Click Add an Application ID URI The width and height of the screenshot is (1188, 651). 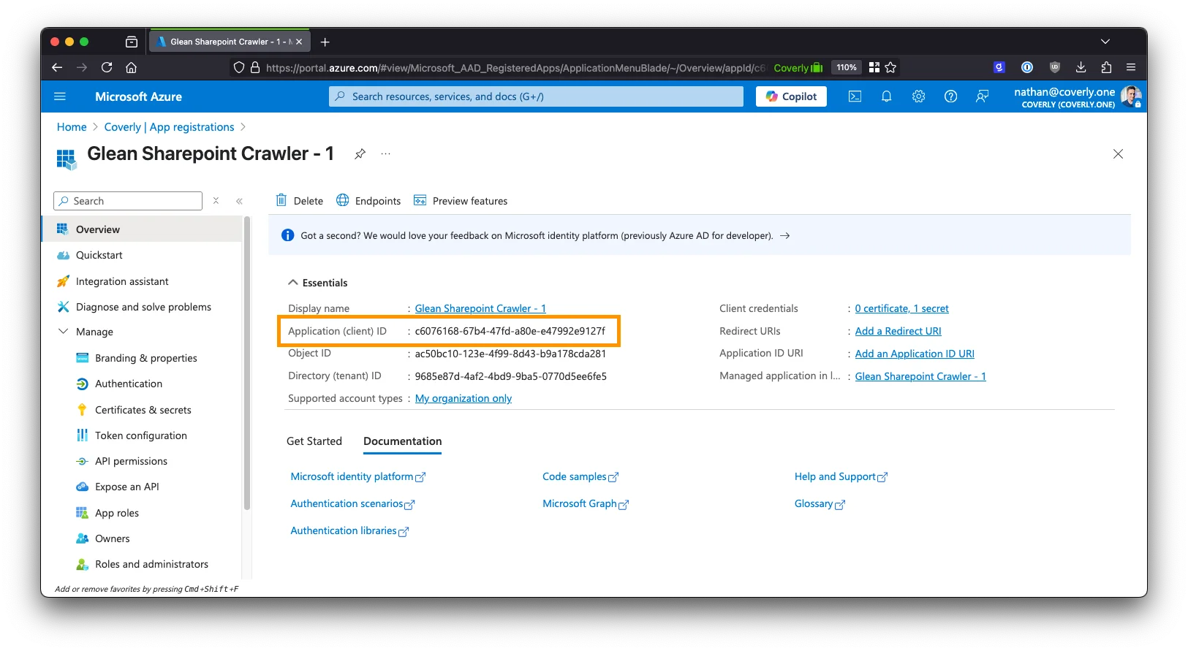coord(915,354)
